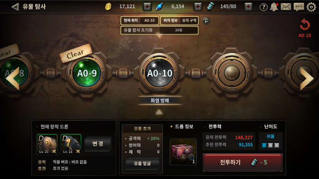Open the chat speech bubble

(x=299, y=7)
